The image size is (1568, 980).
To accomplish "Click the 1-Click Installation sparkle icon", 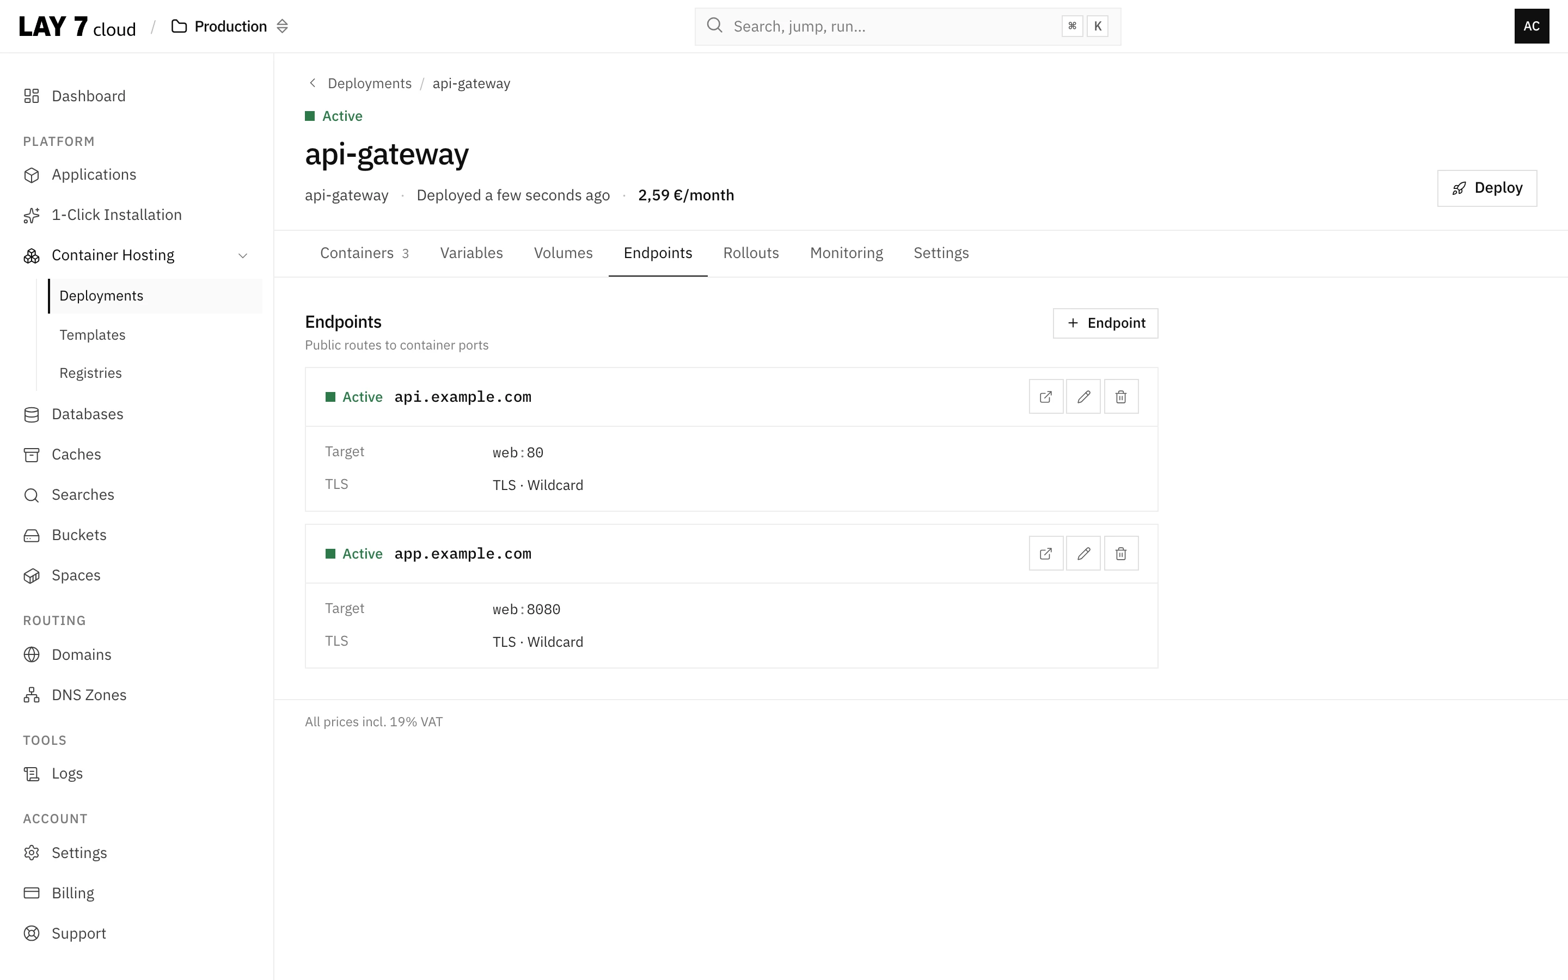I will click(x=31, y=215).
